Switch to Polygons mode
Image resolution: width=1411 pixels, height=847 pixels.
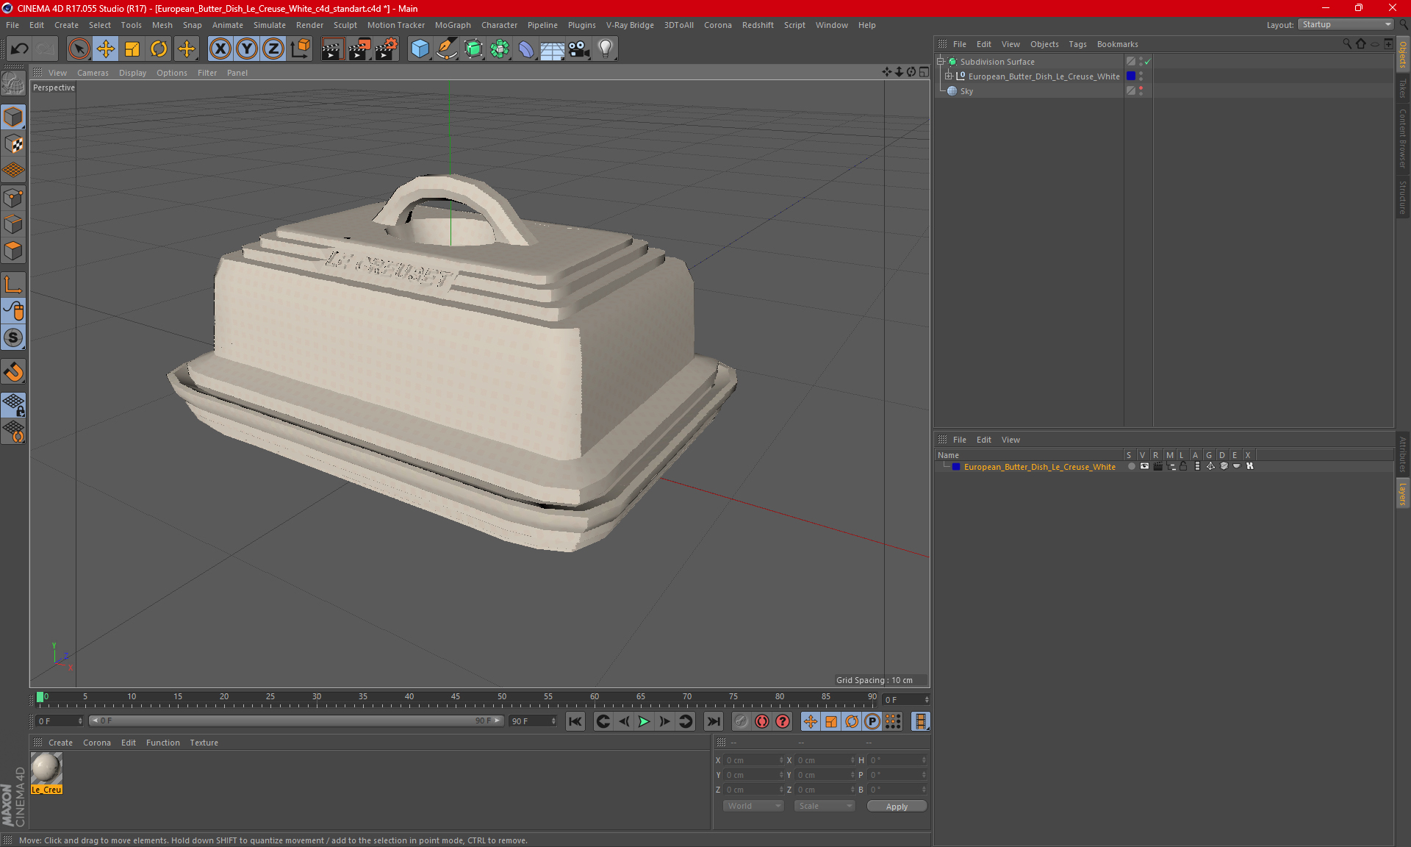pyautogui.click(x=13, y=251)
